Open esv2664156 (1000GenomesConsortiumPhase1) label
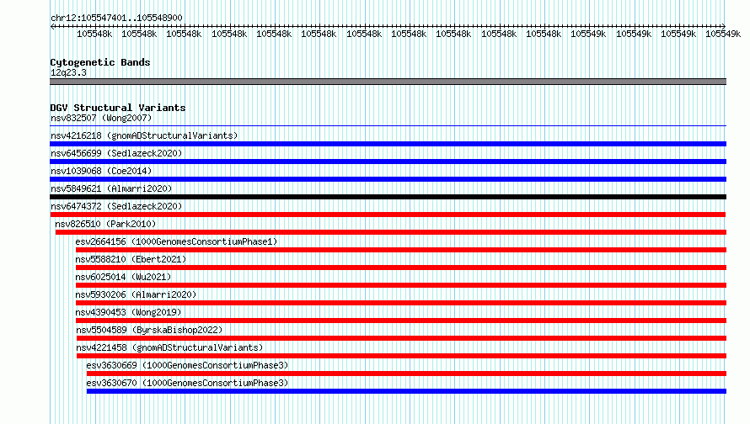This screenshot has width=750, height=424. click(176, 241)
